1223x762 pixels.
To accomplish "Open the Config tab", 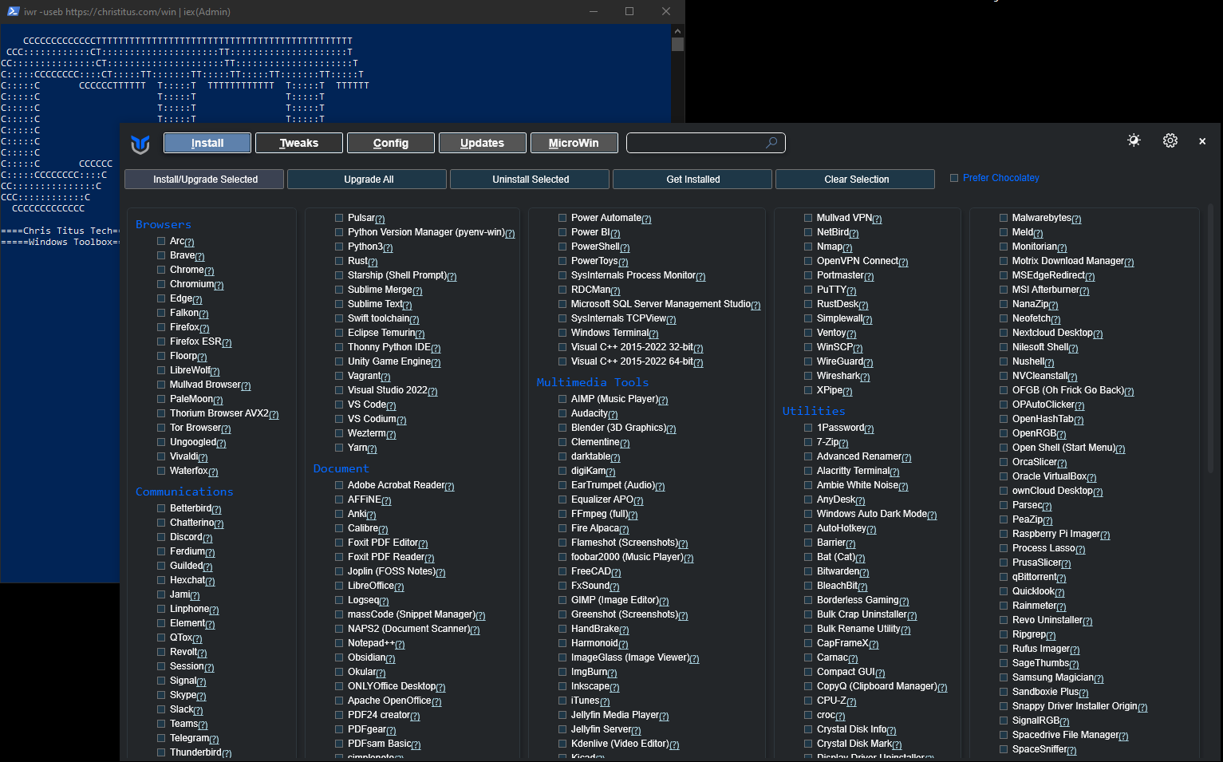I will coord(391,143).
